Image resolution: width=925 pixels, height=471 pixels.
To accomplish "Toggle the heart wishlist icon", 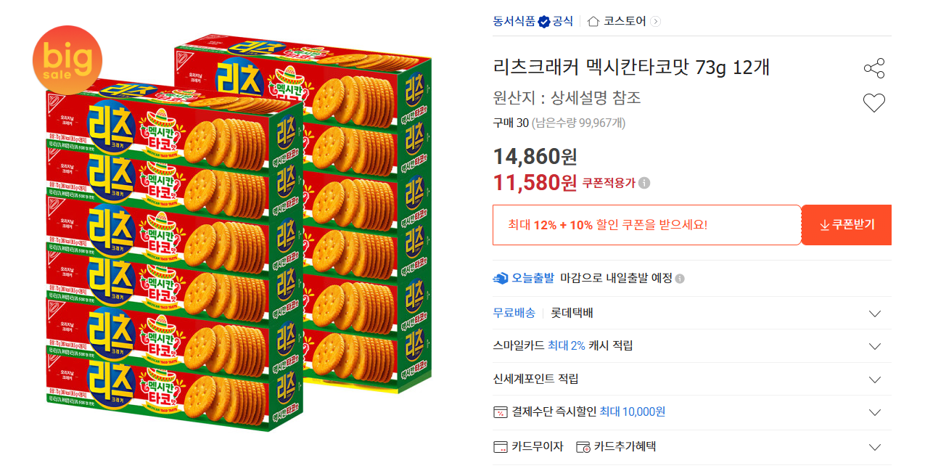I will (874, 102).
